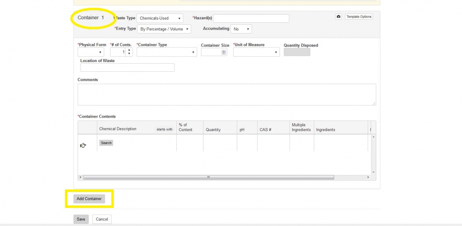This screenshot has width=462, height=226.
Task: Open the Waste Type dropdown
Action: (160, 18)
